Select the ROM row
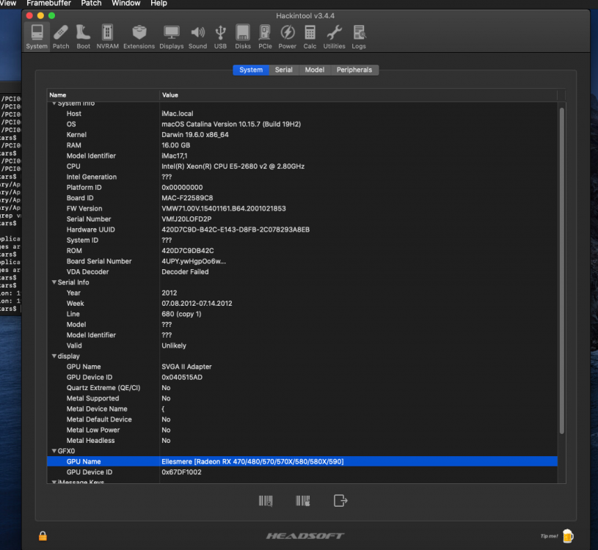This screenshot has width=598, height=550. point(302,251)
